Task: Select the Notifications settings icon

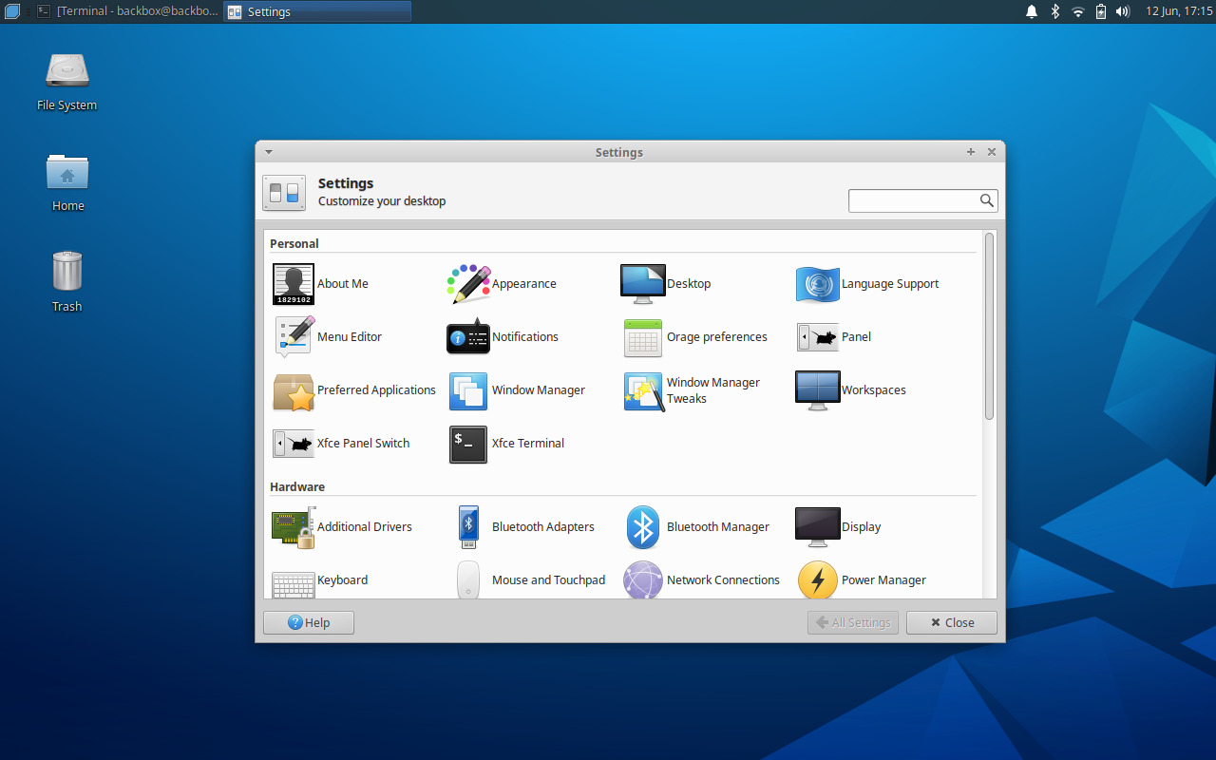Action: (x=467, y=337)
